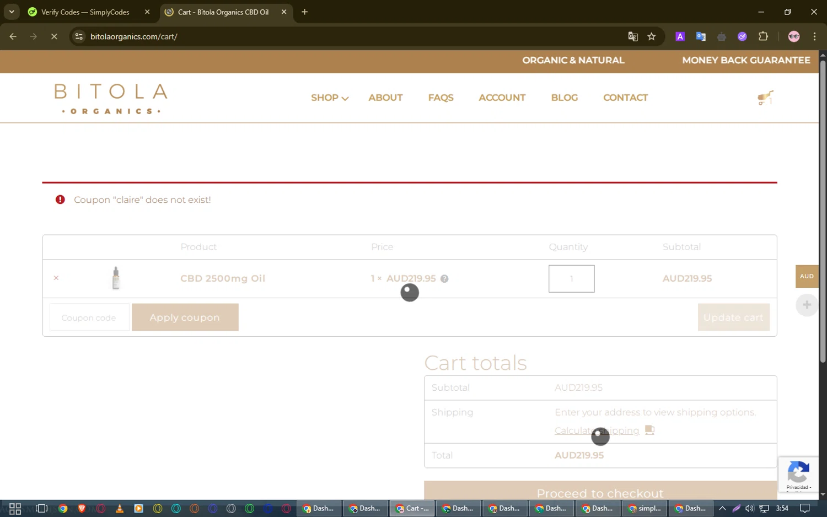
Task: Click the shipping truck icon beside Calculate shipping
Action: [x=649, y=430]
